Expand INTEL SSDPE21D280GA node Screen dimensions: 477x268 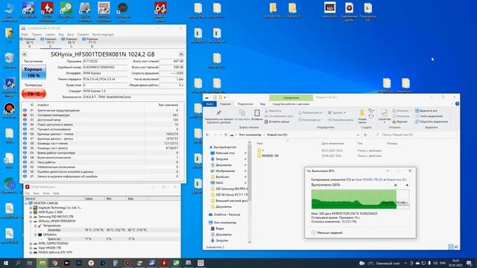31,243
